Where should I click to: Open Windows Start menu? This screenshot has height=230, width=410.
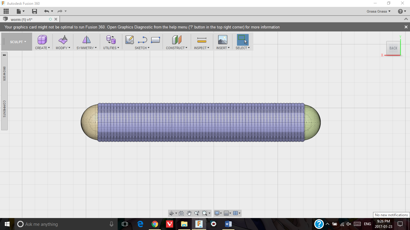point(7,224)
